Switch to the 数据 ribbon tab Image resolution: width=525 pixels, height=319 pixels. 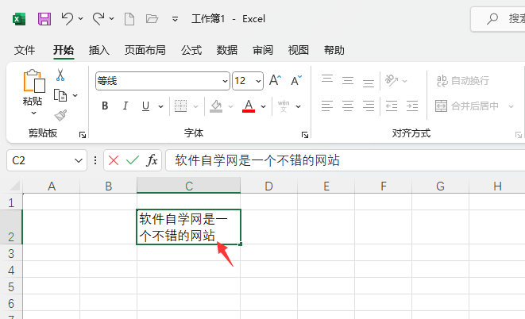pos(227,50)
